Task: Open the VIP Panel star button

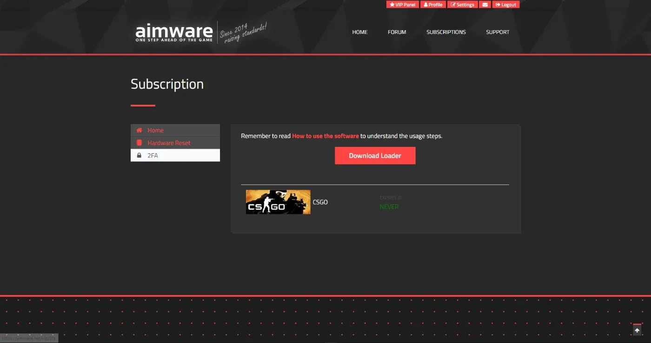Action: pyautogui.click(x=402, y=5)
